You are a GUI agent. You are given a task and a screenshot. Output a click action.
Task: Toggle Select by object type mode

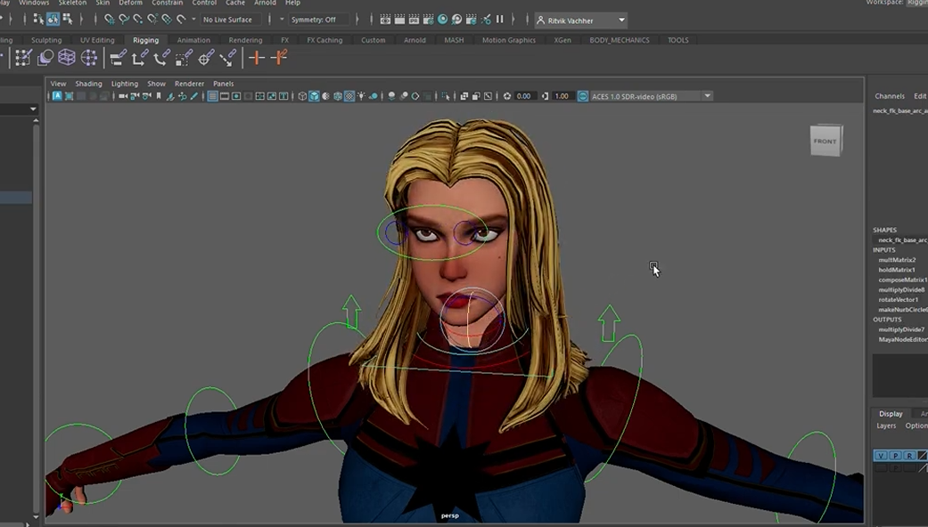coord(53,20)
